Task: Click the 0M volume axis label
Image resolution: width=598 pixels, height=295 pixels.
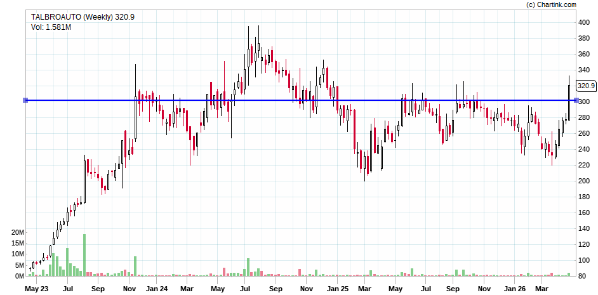Action: coord(19,276)
